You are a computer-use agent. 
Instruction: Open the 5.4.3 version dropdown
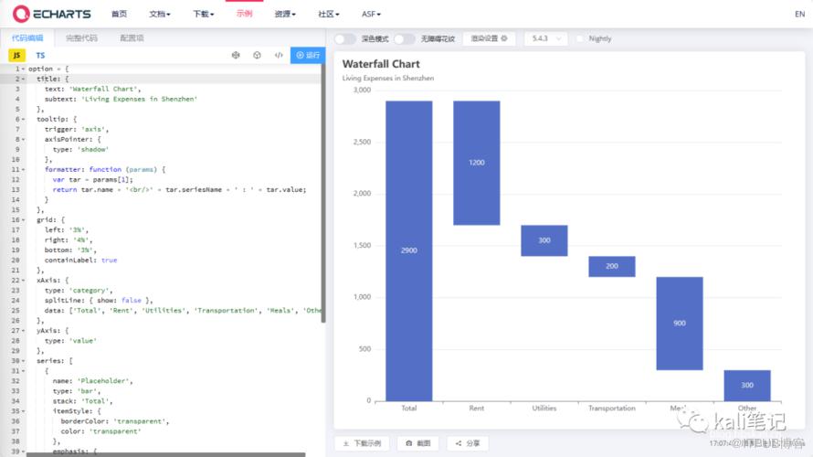[x=546, y=39]
